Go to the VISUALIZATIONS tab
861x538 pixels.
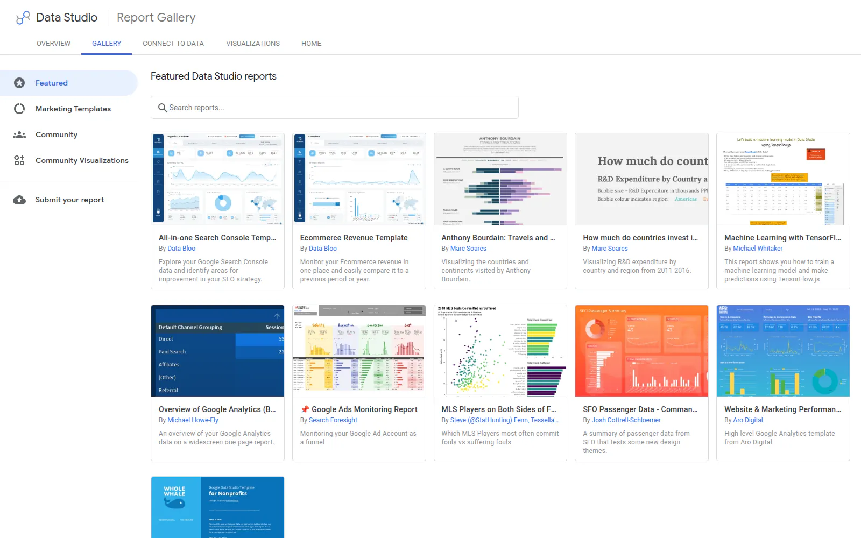tap(253, 44)
